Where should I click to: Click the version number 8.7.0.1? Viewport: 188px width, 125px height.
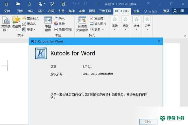pos(87,66)
